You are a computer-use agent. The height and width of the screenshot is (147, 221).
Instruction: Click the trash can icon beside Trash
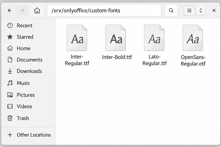click(x=10, y=118)
